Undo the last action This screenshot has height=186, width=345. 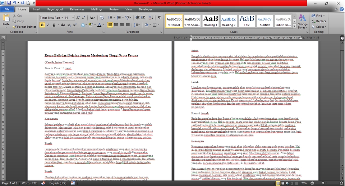[14, 3]
